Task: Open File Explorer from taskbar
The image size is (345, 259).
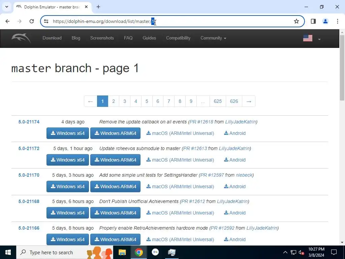Action: [122, 252]
